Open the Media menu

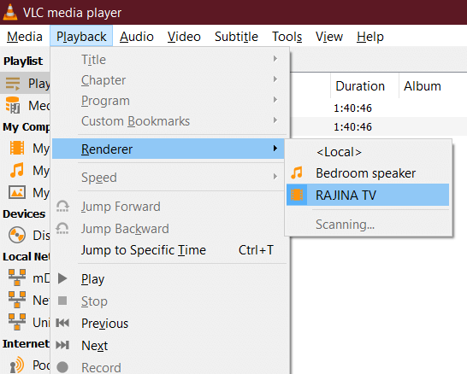pyautogui.click(x=25, y=37)
